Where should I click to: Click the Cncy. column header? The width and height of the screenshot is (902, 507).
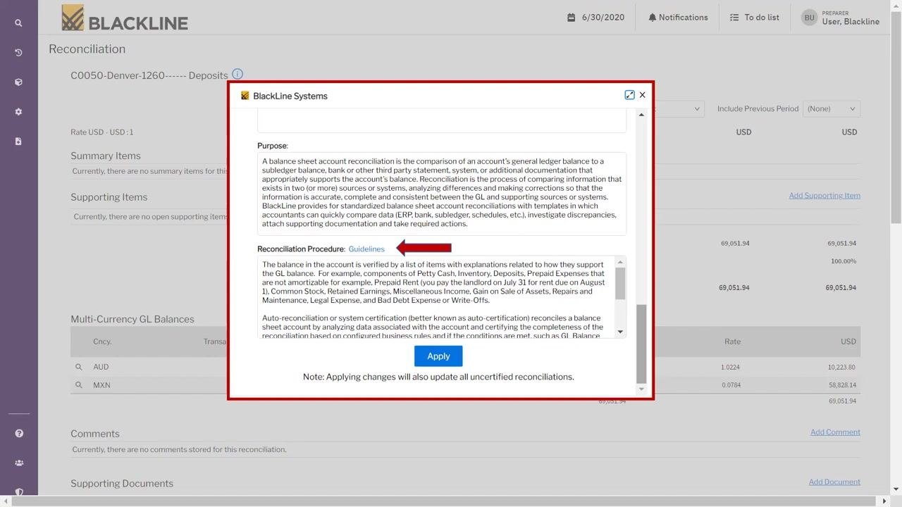[x=102, y=342]
